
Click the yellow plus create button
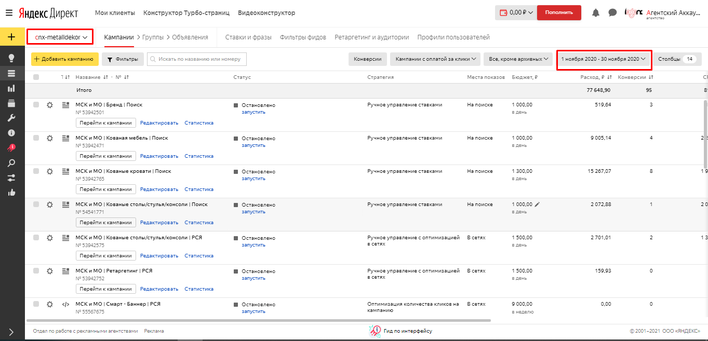[12, 37]
